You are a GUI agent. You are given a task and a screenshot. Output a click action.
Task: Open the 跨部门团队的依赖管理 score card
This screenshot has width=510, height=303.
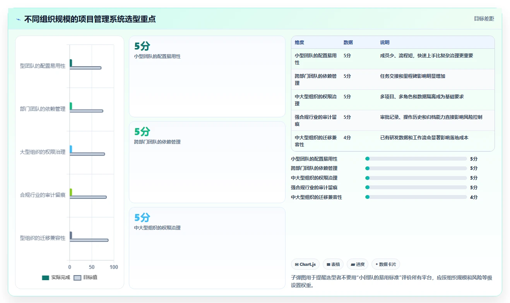[x=207, y=162]
